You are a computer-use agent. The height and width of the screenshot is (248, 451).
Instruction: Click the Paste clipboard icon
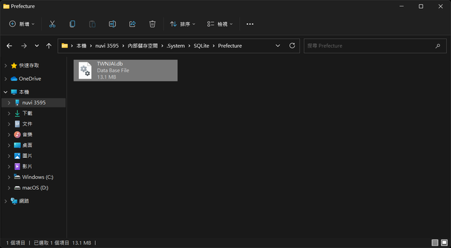[92, 24]
